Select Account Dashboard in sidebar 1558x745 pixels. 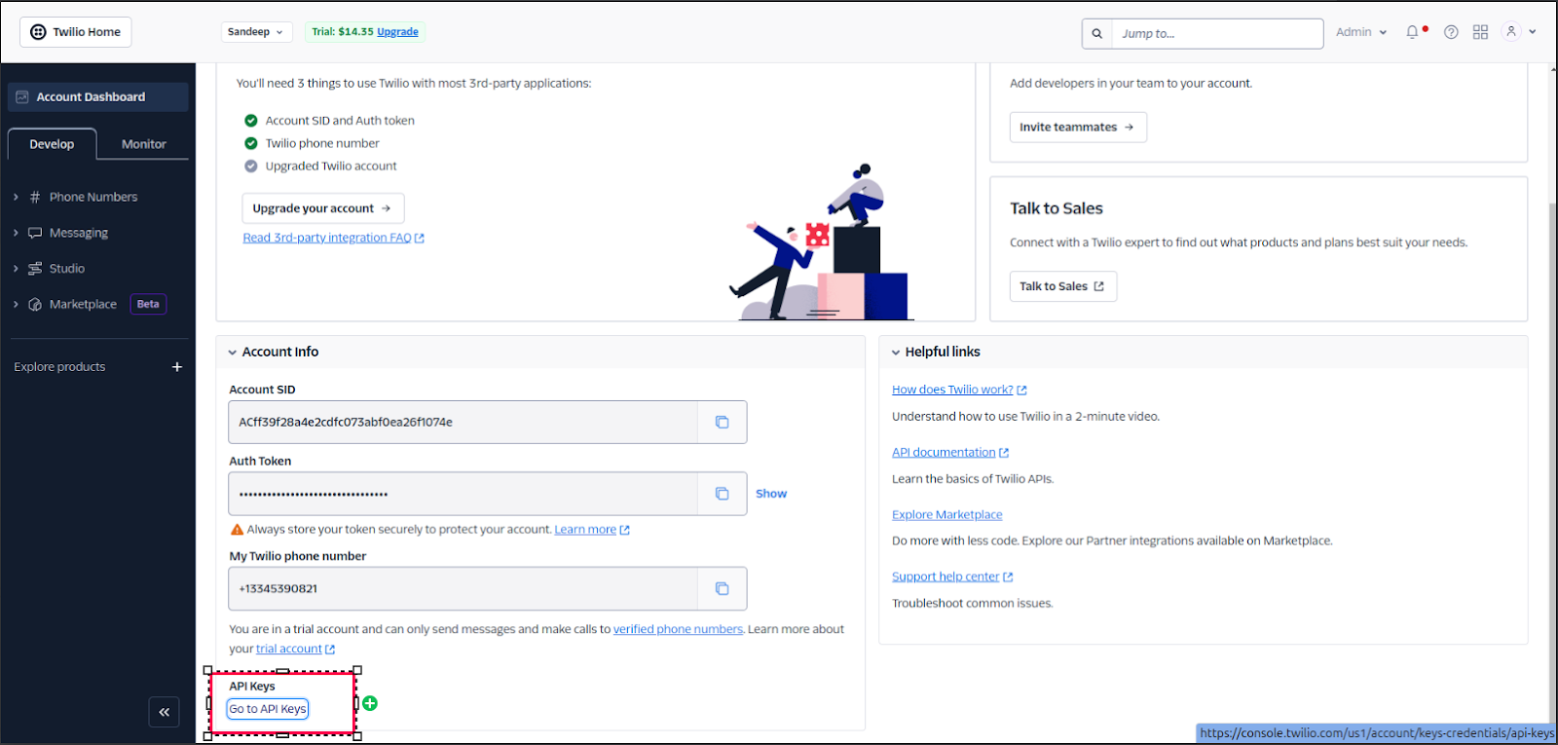pos(97,96)
